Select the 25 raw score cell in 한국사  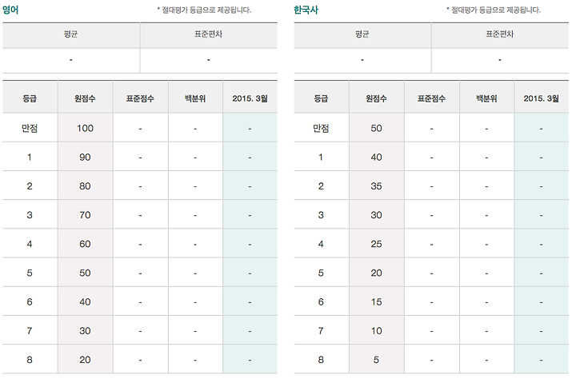tap(376, 244)
